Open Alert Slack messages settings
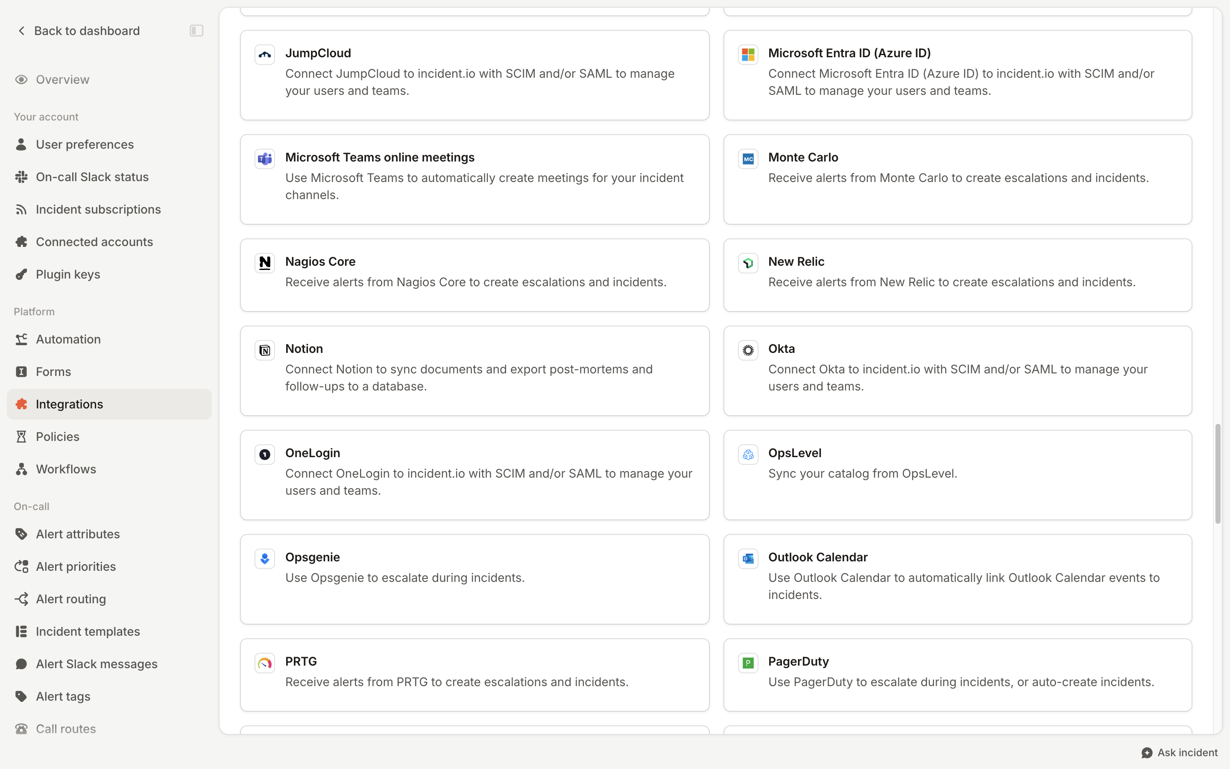1230x769 pixels. 109,664
